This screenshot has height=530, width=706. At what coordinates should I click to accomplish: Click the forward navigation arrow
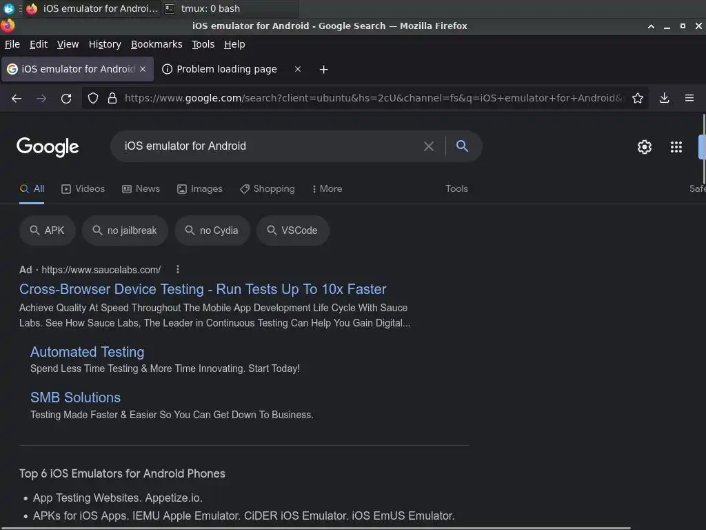[x=41, y=98]
